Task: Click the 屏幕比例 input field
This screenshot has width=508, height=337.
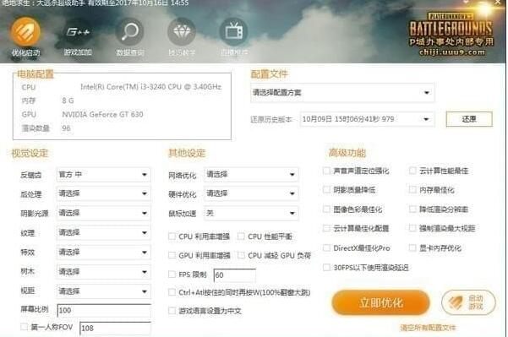Action: pyautogui.click(x=104, y=310)
